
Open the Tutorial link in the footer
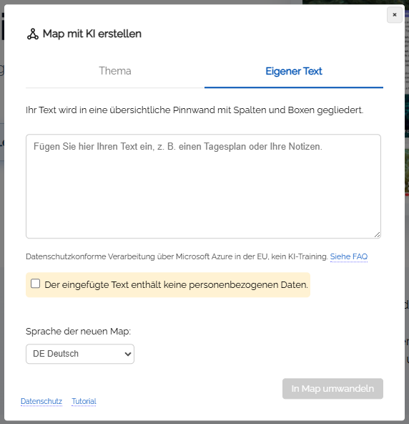click(84, 401)
